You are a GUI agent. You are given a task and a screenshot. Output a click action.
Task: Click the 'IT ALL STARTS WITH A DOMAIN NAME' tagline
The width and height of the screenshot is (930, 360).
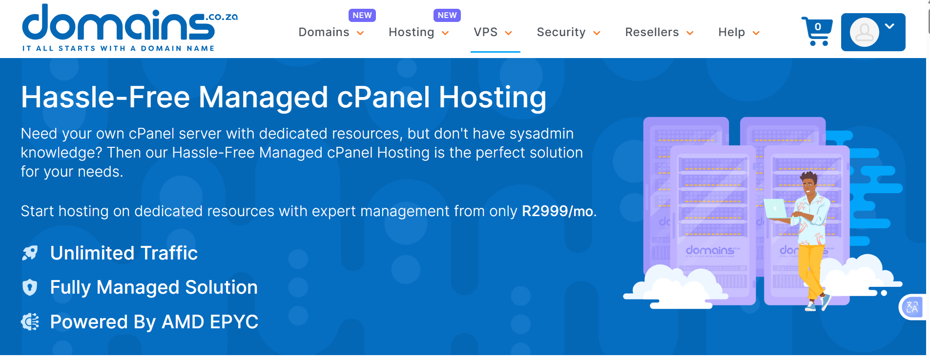click(x=118, y=48)
